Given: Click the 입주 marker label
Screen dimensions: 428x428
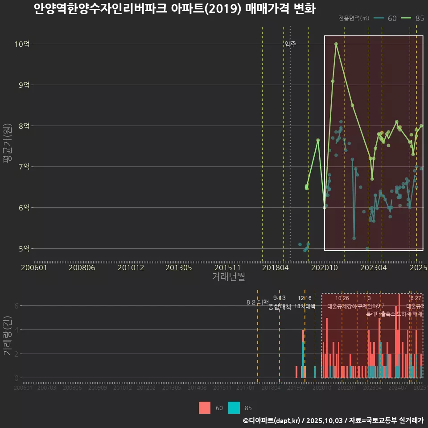Looking at the screenshot, I should click(290, 44).
